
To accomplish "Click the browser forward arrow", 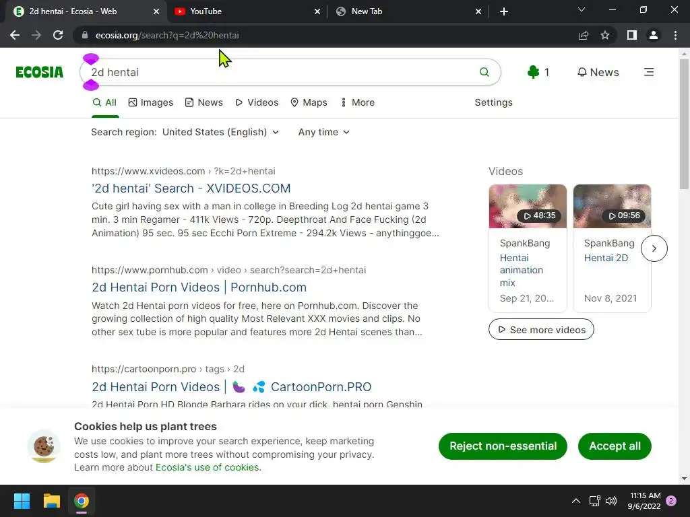I will click(36, 35).
